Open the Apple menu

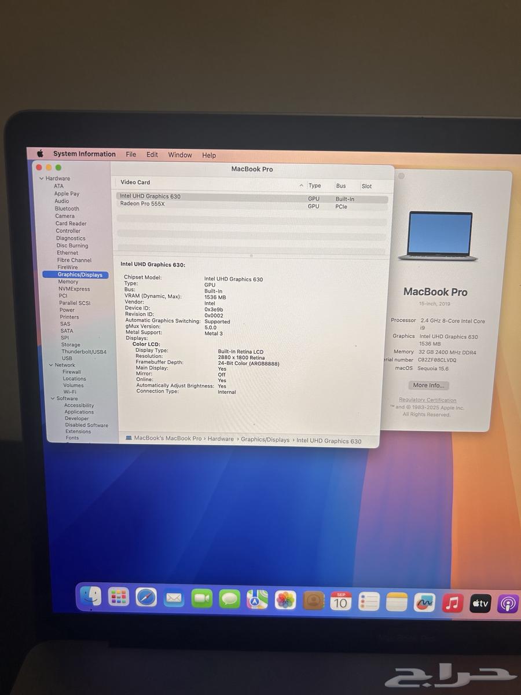[x=40, y=153]
